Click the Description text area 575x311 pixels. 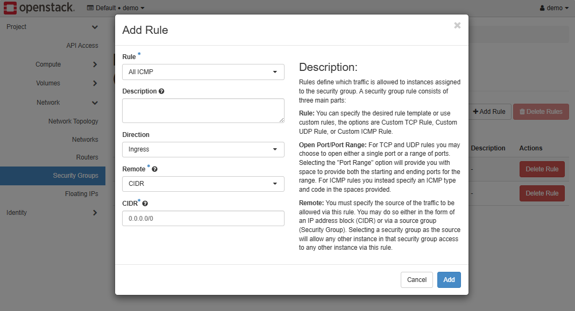(203, 111)
